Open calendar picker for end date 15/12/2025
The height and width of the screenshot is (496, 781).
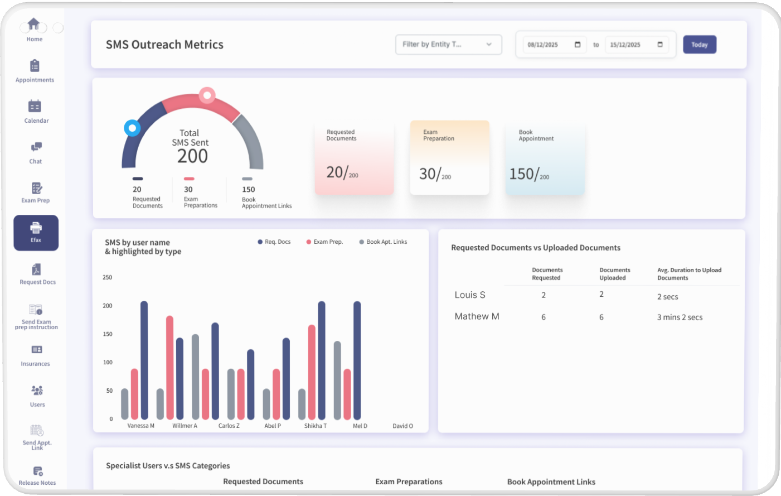(x=660, y=45)
